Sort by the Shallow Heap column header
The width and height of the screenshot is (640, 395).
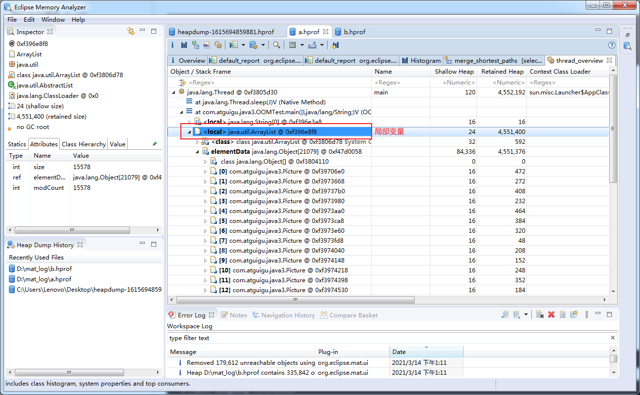[x=453, y=72]
